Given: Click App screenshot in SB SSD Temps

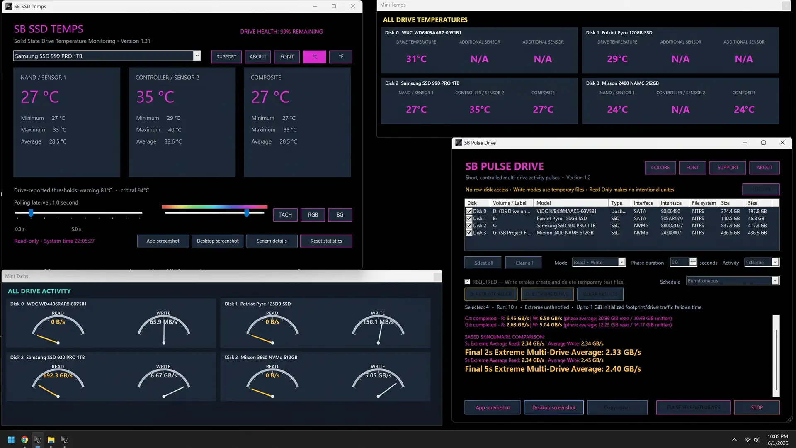Looking at the screenshot, I should pos(163,241).
